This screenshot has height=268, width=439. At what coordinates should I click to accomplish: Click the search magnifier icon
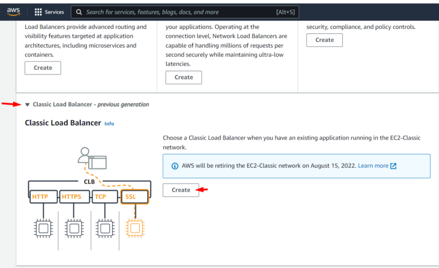[x=79, y=12]
